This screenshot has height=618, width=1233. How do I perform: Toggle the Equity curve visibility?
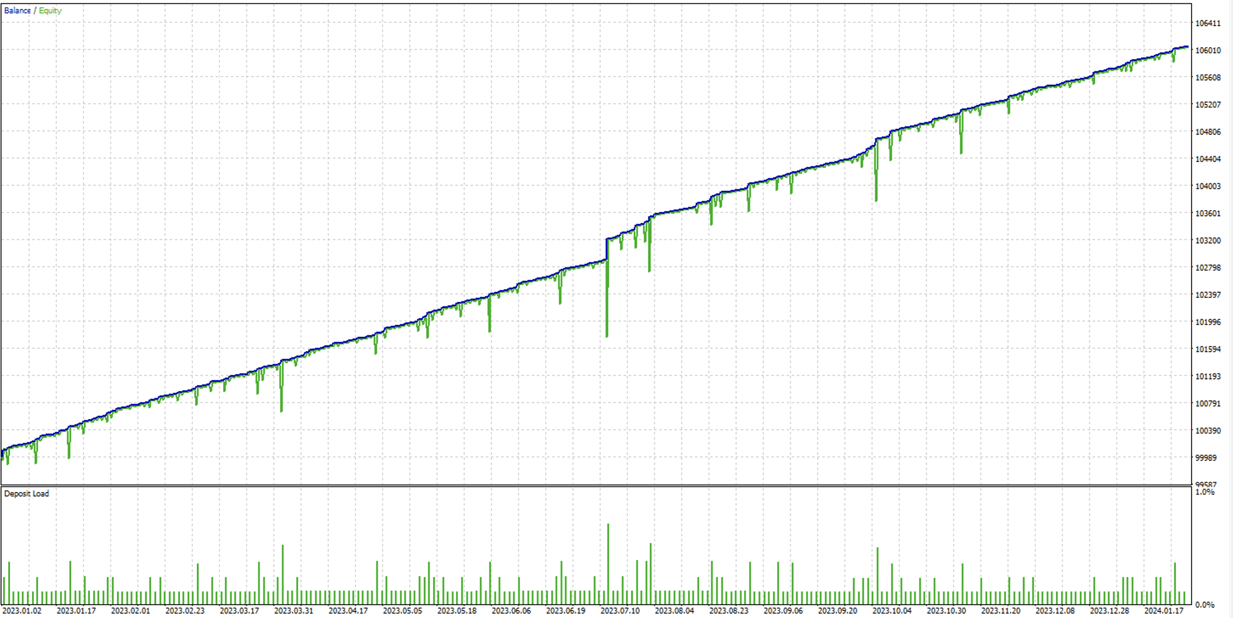pyautogui.click(x=51, y=10)
